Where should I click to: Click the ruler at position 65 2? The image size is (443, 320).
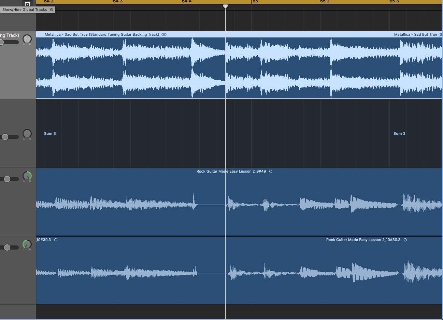(x=325, y=2)
